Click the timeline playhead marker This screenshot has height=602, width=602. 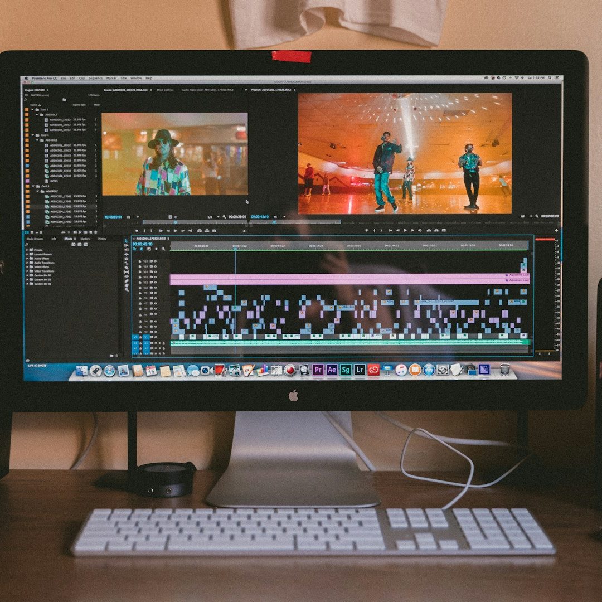(235, 246)
